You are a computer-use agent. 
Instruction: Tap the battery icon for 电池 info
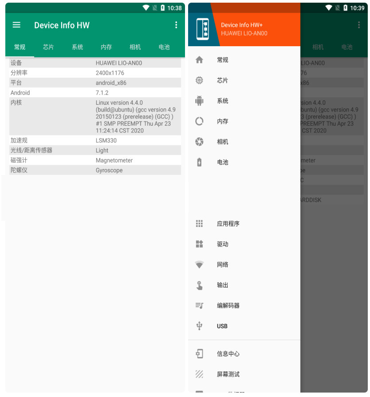coord(199,162)
